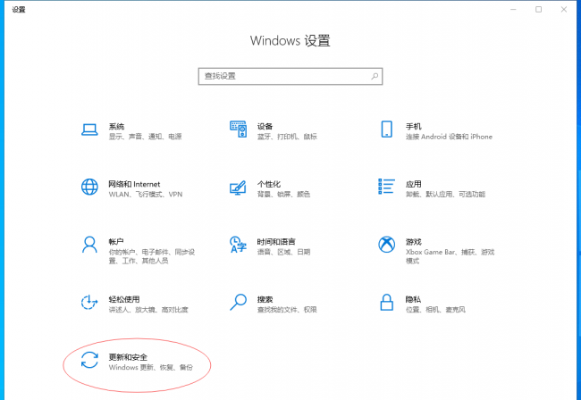Click 'WLAN、飞行模式、VPN' description text

tap(146, 195)
